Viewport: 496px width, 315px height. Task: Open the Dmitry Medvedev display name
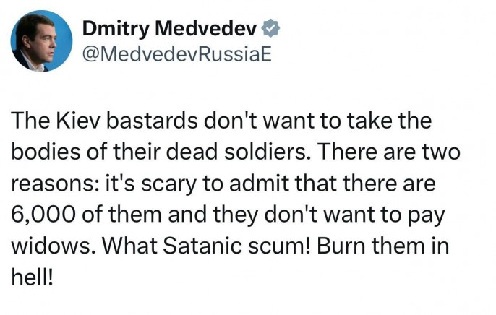click(x=169, y=28)
